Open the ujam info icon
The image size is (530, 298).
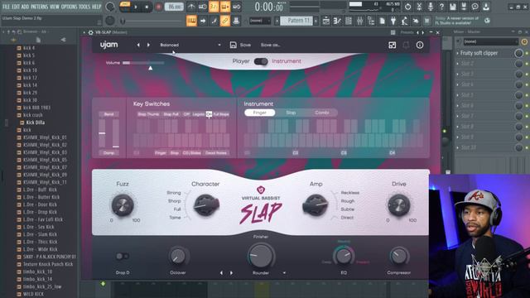click(420, 45)
